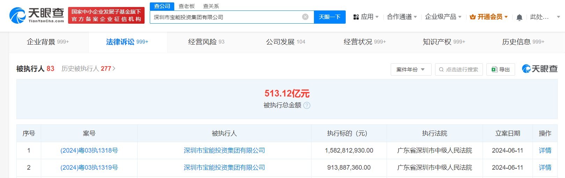Click the 导出 export button
Screen dimensions: 565x178
tap(500, 69)
